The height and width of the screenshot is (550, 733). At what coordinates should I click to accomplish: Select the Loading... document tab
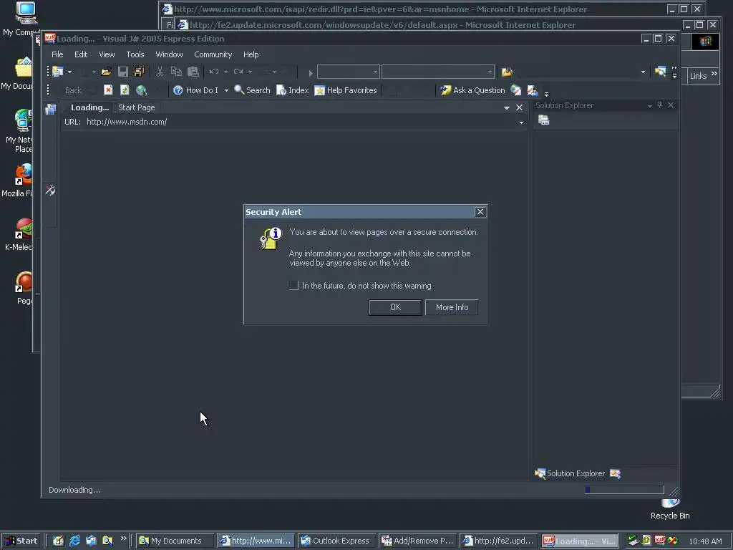point(89,107)
